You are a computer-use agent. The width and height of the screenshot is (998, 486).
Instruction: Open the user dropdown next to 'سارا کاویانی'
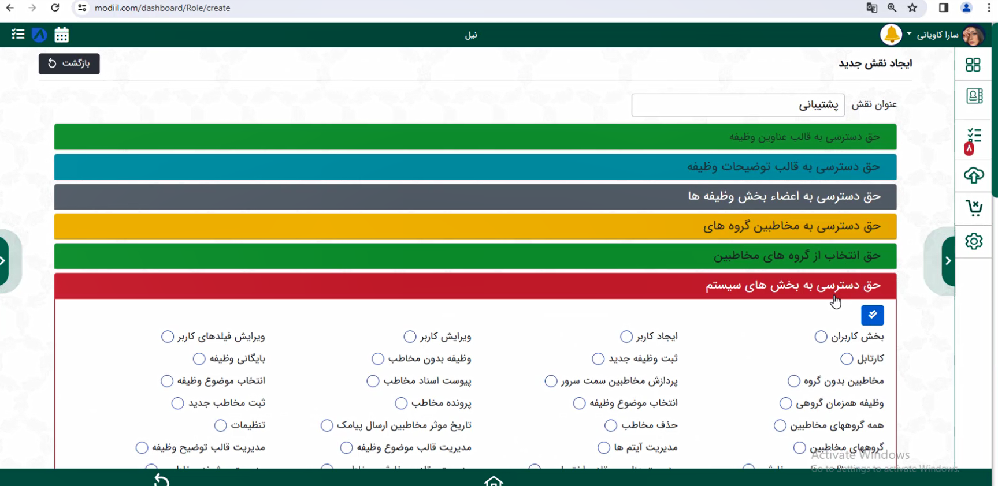click(x=909, y=35)
